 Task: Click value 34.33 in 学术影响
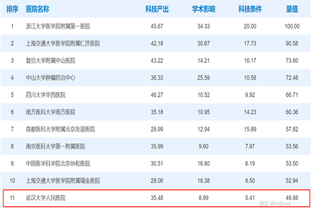tap(203, 27)
